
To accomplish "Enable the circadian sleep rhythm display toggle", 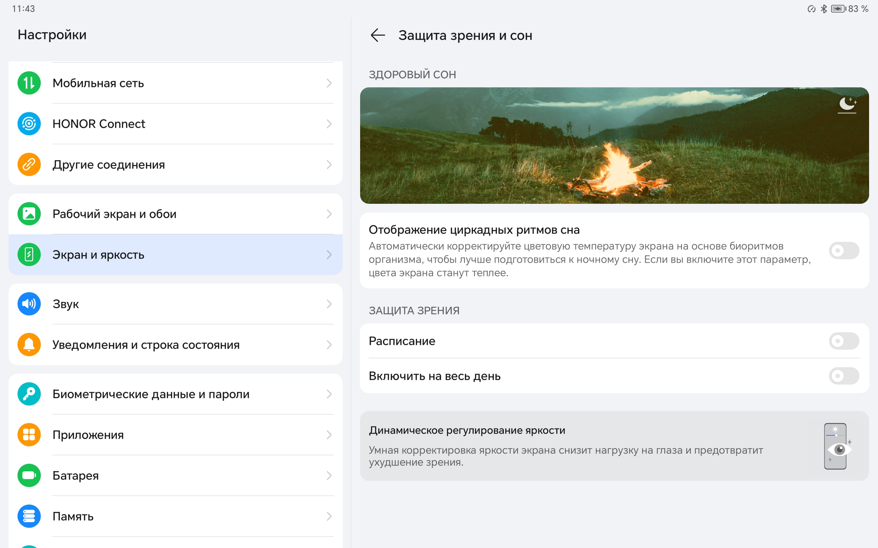I will pyautogui.click(x=844, y=250).
